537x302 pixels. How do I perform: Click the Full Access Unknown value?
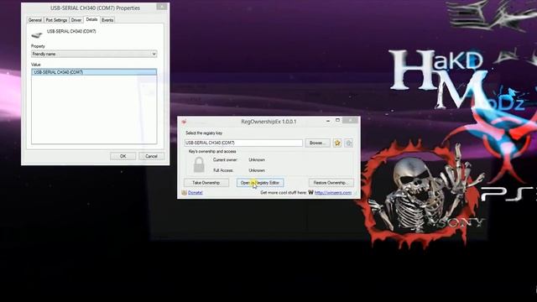tap(257, 170)
